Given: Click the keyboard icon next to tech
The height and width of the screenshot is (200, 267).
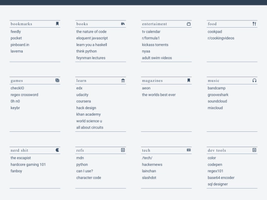Looking at the screenshot, I should [189, 150].
